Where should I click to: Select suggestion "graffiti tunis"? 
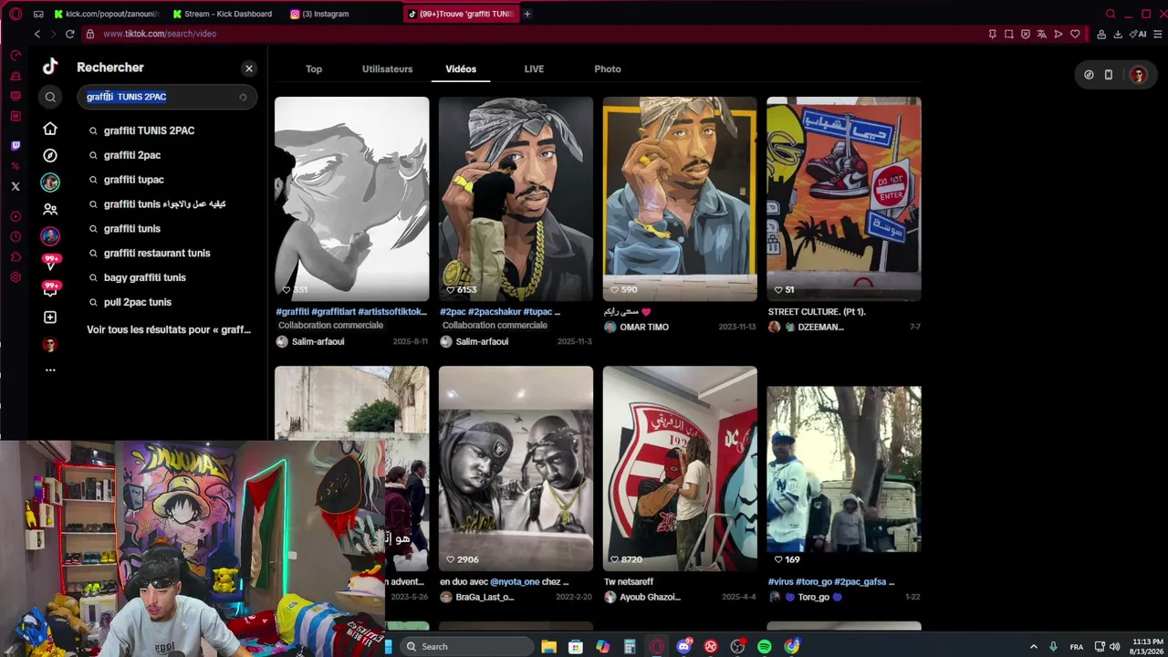click(132, 229)
